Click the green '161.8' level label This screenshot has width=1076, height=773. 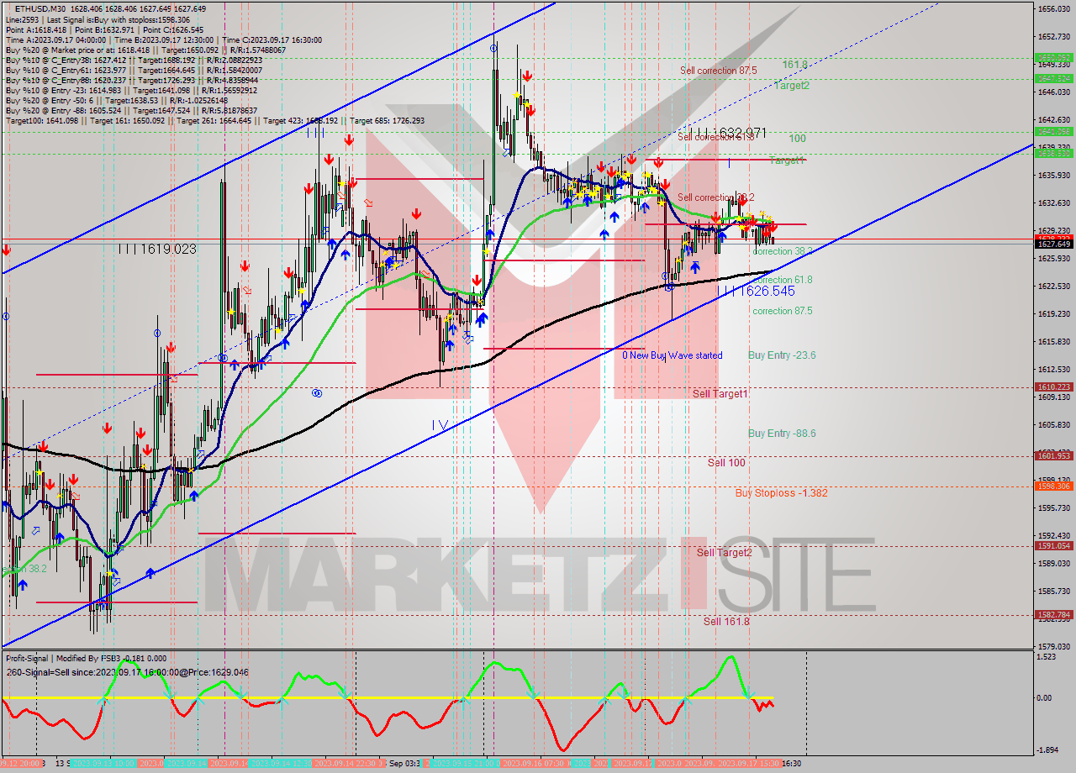794,64
